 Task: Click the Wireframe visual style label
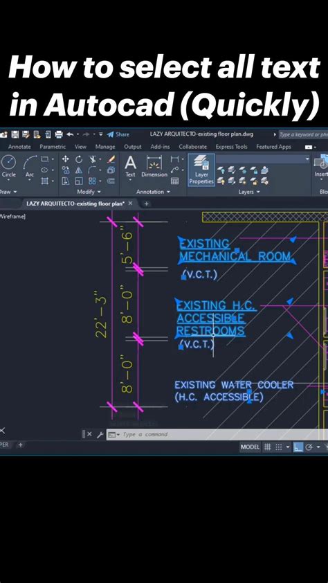(12, 216)
